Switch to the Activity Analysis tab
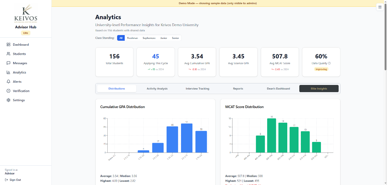Image resolution: width=387 pixels, height=185 pixels. [157, 89]
